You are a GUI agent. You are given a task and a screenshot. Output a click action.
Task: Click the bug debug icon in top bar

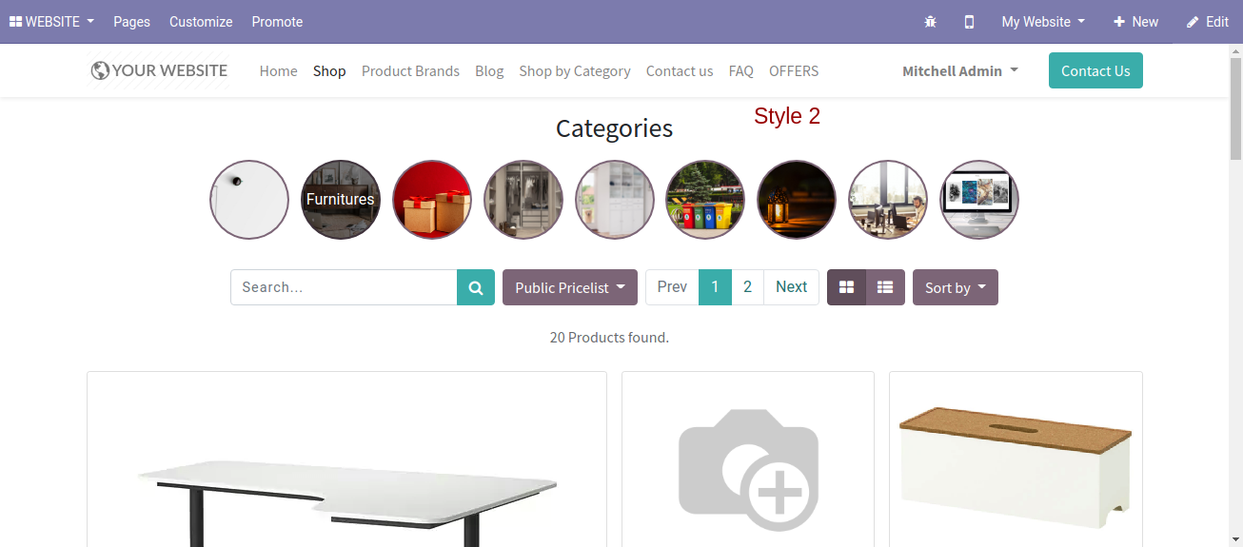click(930, 22)
